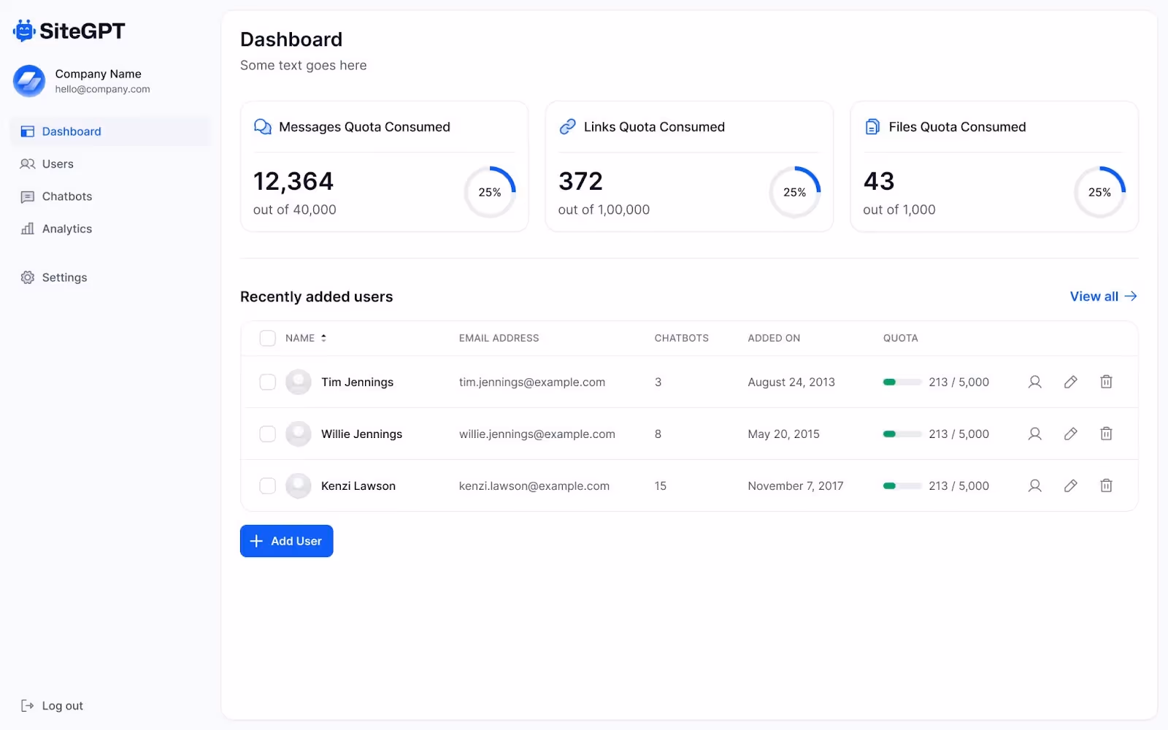Enable the checkbox for Kenzi Lawson

click(267, 485)
